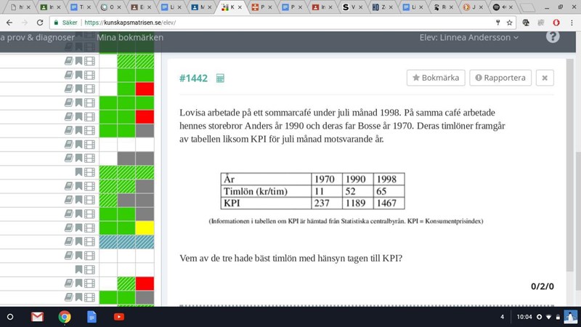Click the Bokmärka button

coord(436,78)
